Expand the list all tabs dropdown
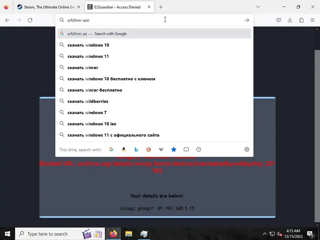The width and height of the screenshot is (320, 240). click(x=258, y=7)
